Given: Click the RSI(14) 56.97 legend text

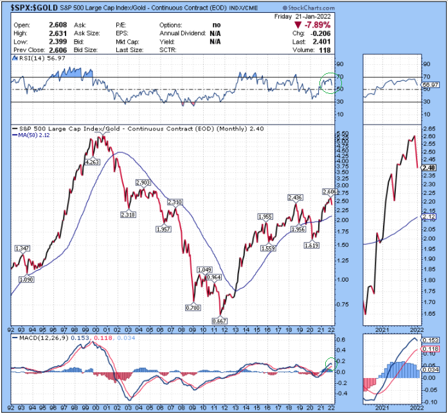Looking at the screenshot, I should tap(42, 59).
